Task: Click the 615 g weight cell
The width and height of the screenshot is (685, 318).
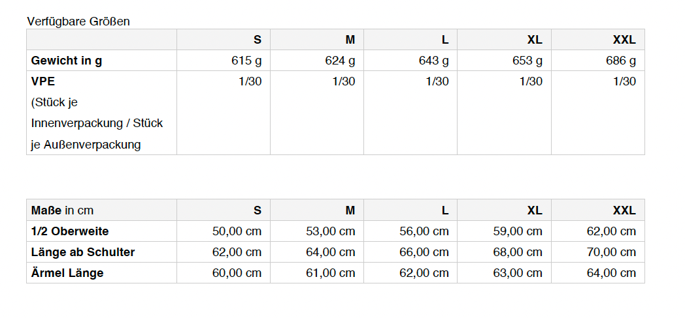Action: pos(246,61)
